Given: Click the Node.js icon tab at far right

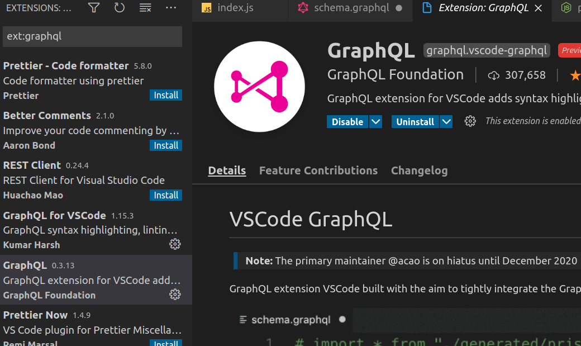Looking at the screenshot, I should click(566, 8).
